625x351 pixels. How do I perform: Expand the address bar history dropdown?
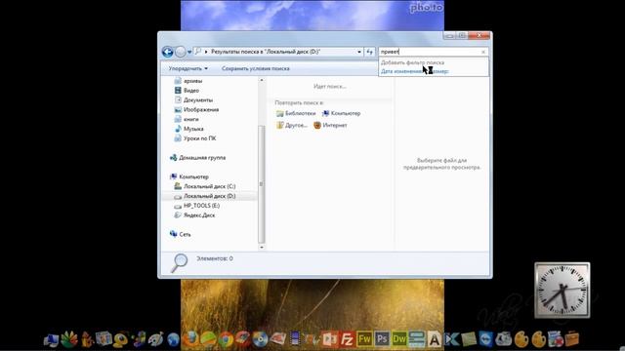coord(359,52)
